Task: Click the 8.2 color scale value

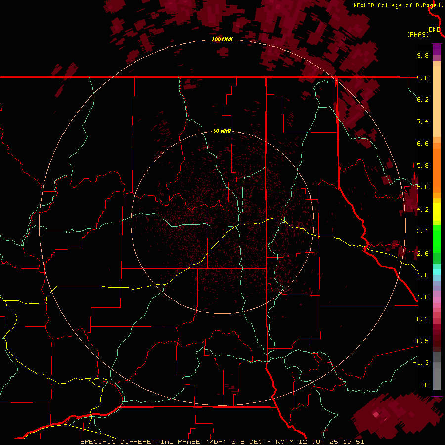Action: (x=423, y=99)
